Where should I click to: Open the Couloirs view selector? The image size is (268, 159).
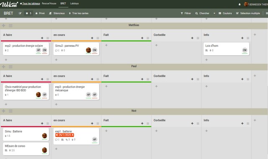pyautogui.click(x=225, y=13)
